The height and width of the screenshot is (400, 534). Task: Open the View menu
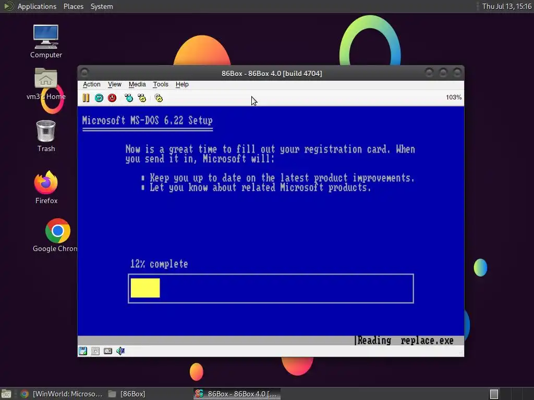pos(114,84)
